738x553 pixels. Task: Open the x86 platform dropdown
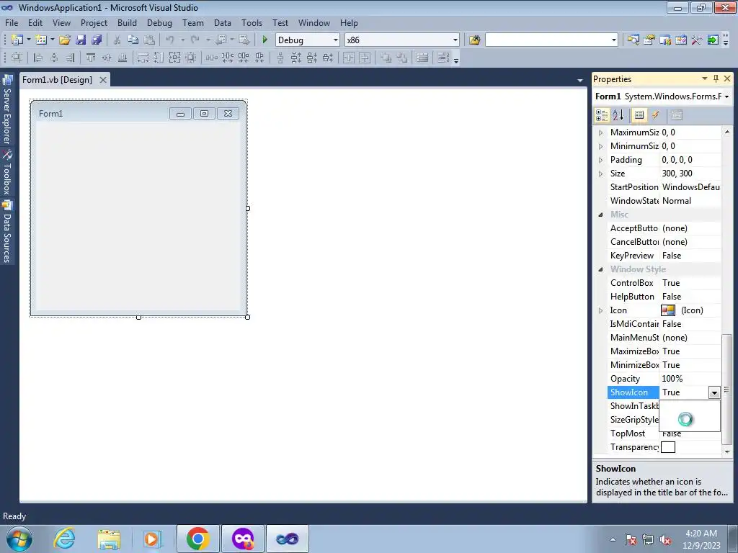coord(455,40)
